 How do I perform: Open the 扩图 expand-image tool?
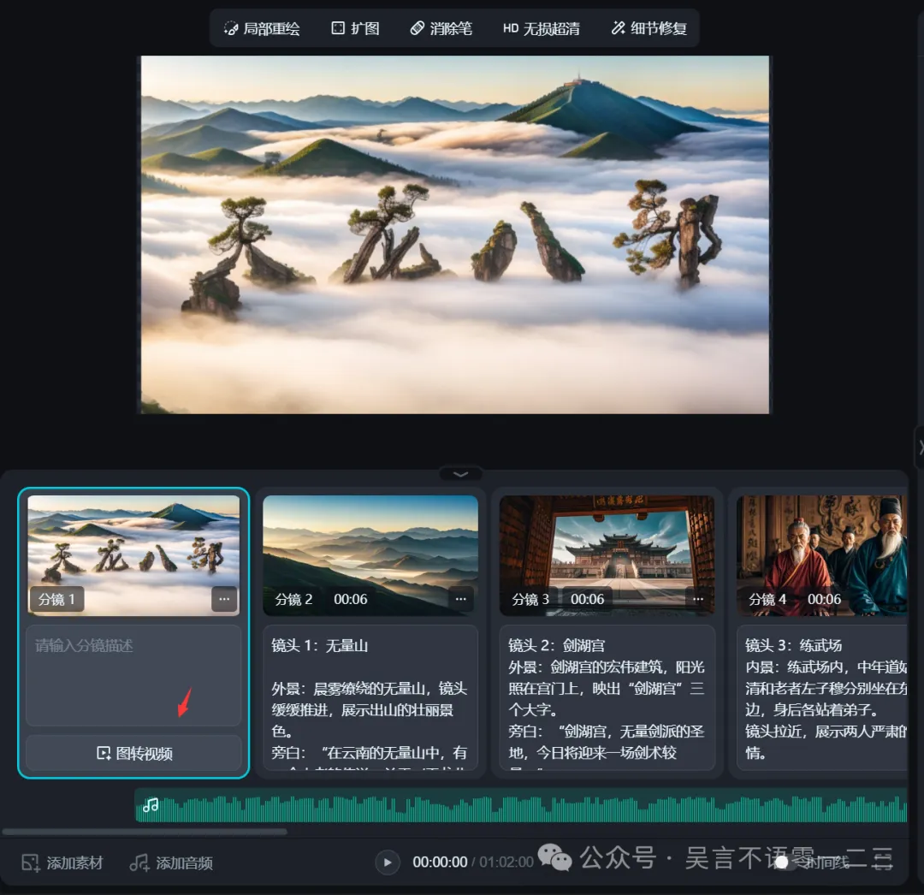(355, 28)
